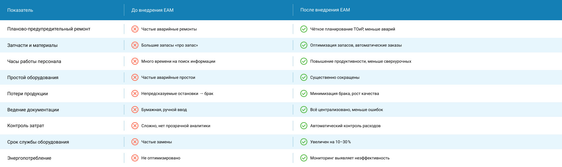
Task: Click green checkmark beside "Минимизация брака, рост качества"
Action: click(x=304, y=93)
